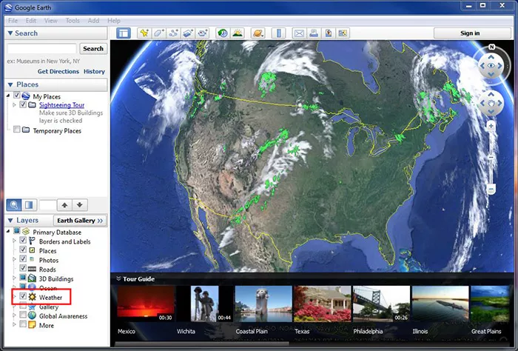Uncheck the My Places checkbox
This screenshot has height=351, width=518.
(x=16, y=96)
